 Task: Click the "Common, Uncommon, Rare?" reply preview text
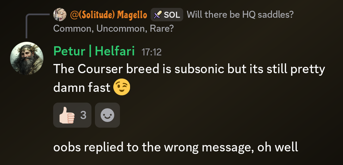click(113, 29)
